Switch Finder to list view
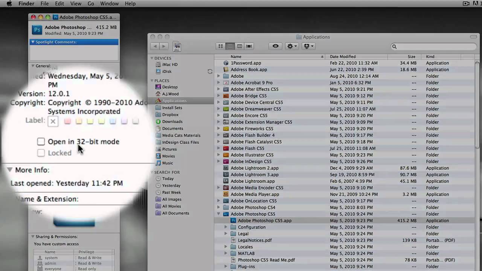The image size is (482, 271). [230, 46]
